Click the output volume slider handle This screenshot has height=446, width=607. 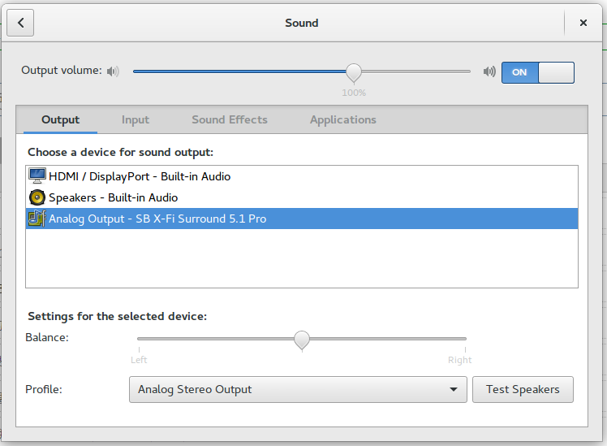click(354, 72)
